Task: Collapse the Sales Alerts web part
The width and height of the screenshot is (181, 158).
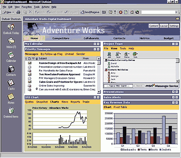Action: click(173, 98)
